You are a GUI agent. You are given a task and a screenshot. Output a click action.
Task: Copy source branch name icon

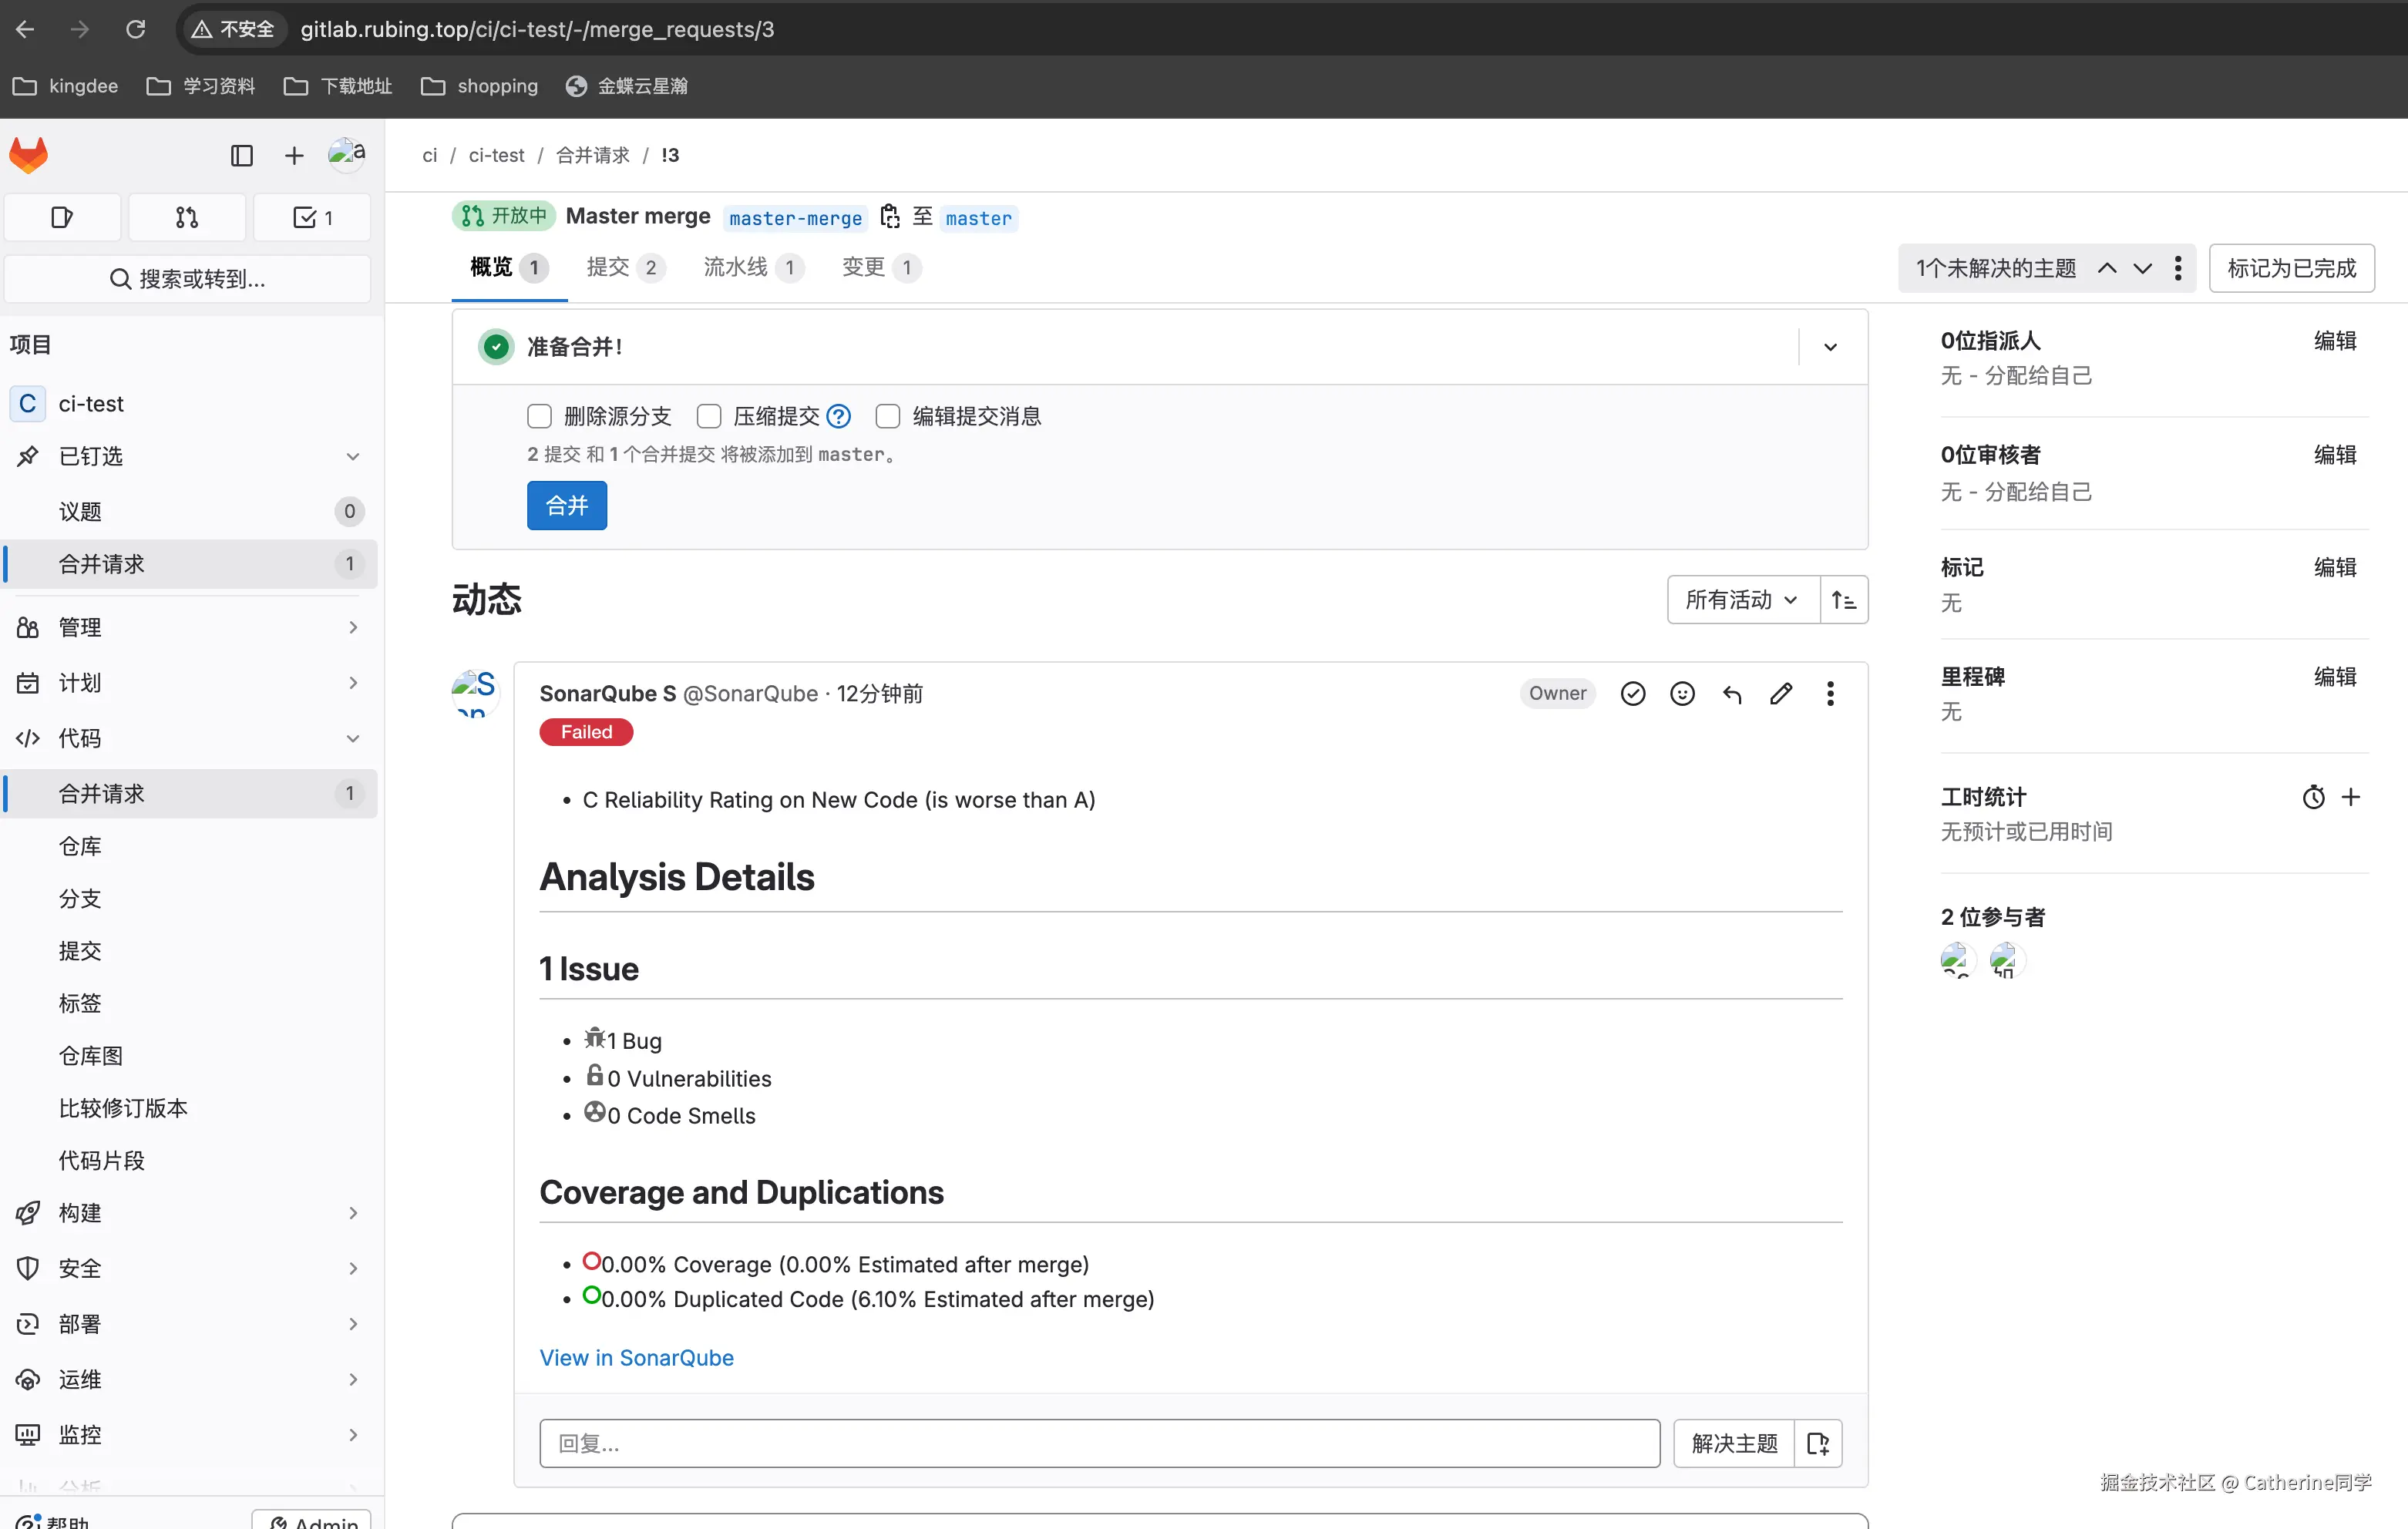pyautogui.click(x=889, y=217)
